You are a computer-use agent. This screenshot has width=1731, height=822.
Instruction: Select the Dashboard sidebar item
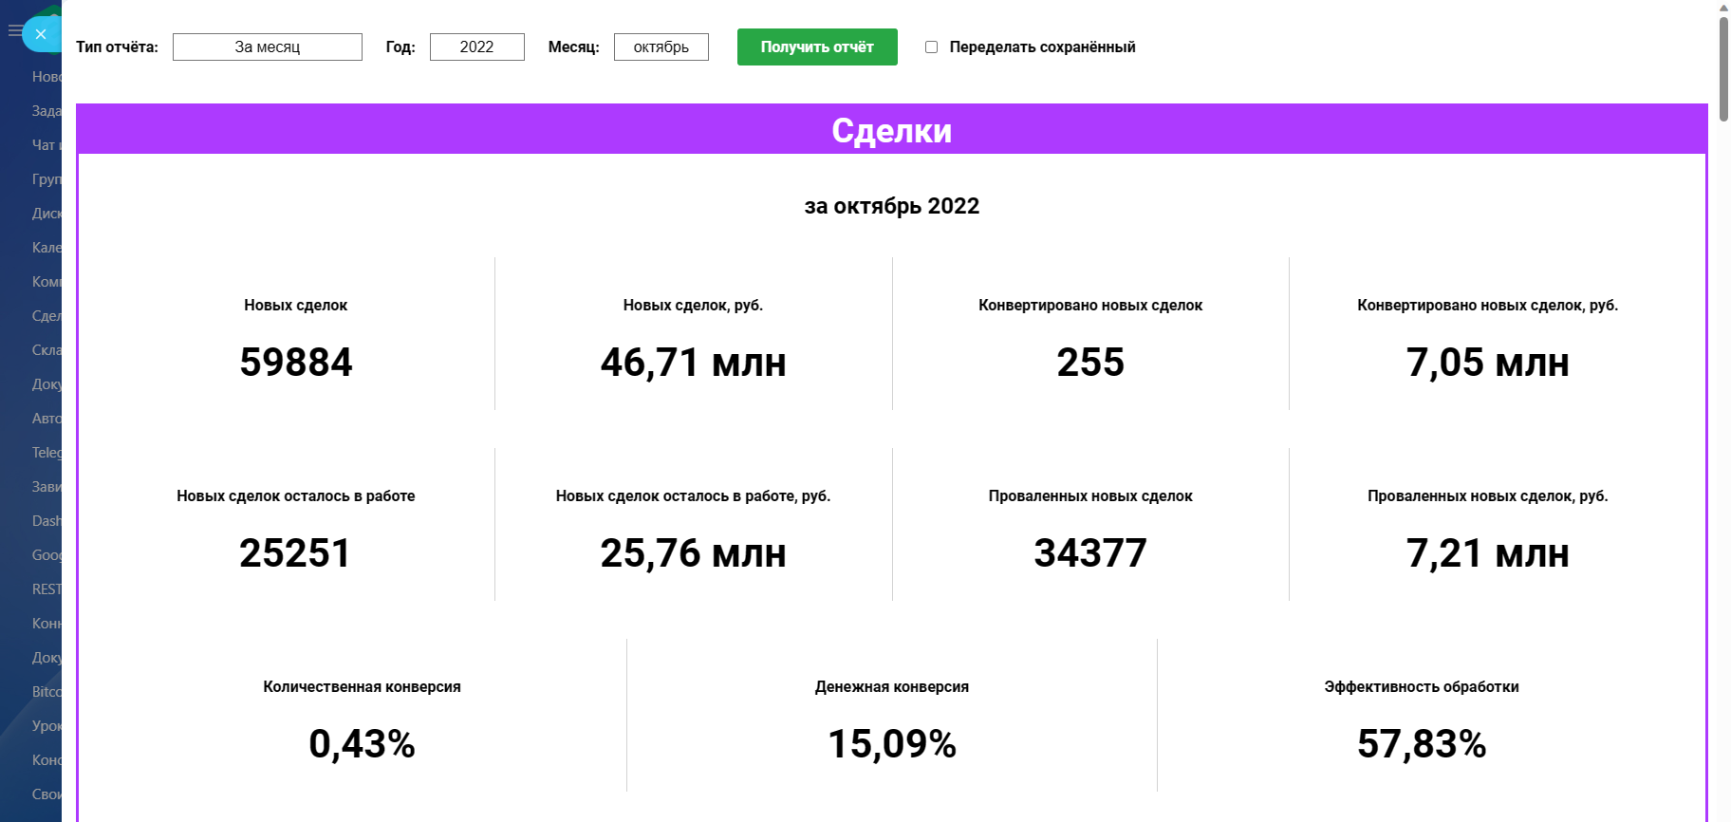click(46, 521)
